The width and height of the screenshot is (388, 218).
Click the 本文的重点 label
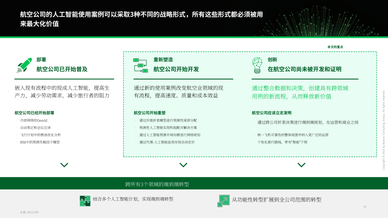(335, 47)
